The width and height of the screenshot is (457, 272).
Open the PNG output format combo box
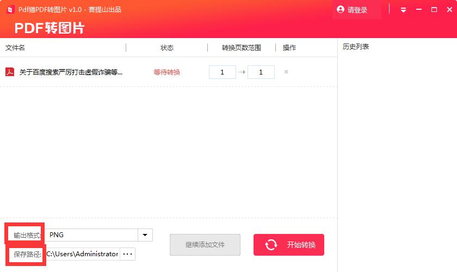[x=91, y=235]
